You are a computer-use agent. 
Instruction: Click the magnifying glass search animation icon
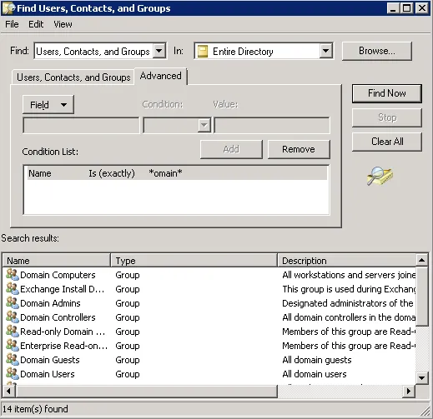pyautogui.click(x=380, y=176)
